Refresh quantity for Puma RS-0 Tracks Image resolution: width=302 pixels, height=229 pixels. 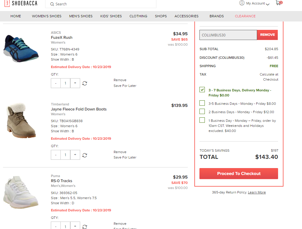(x=85, y=227)
